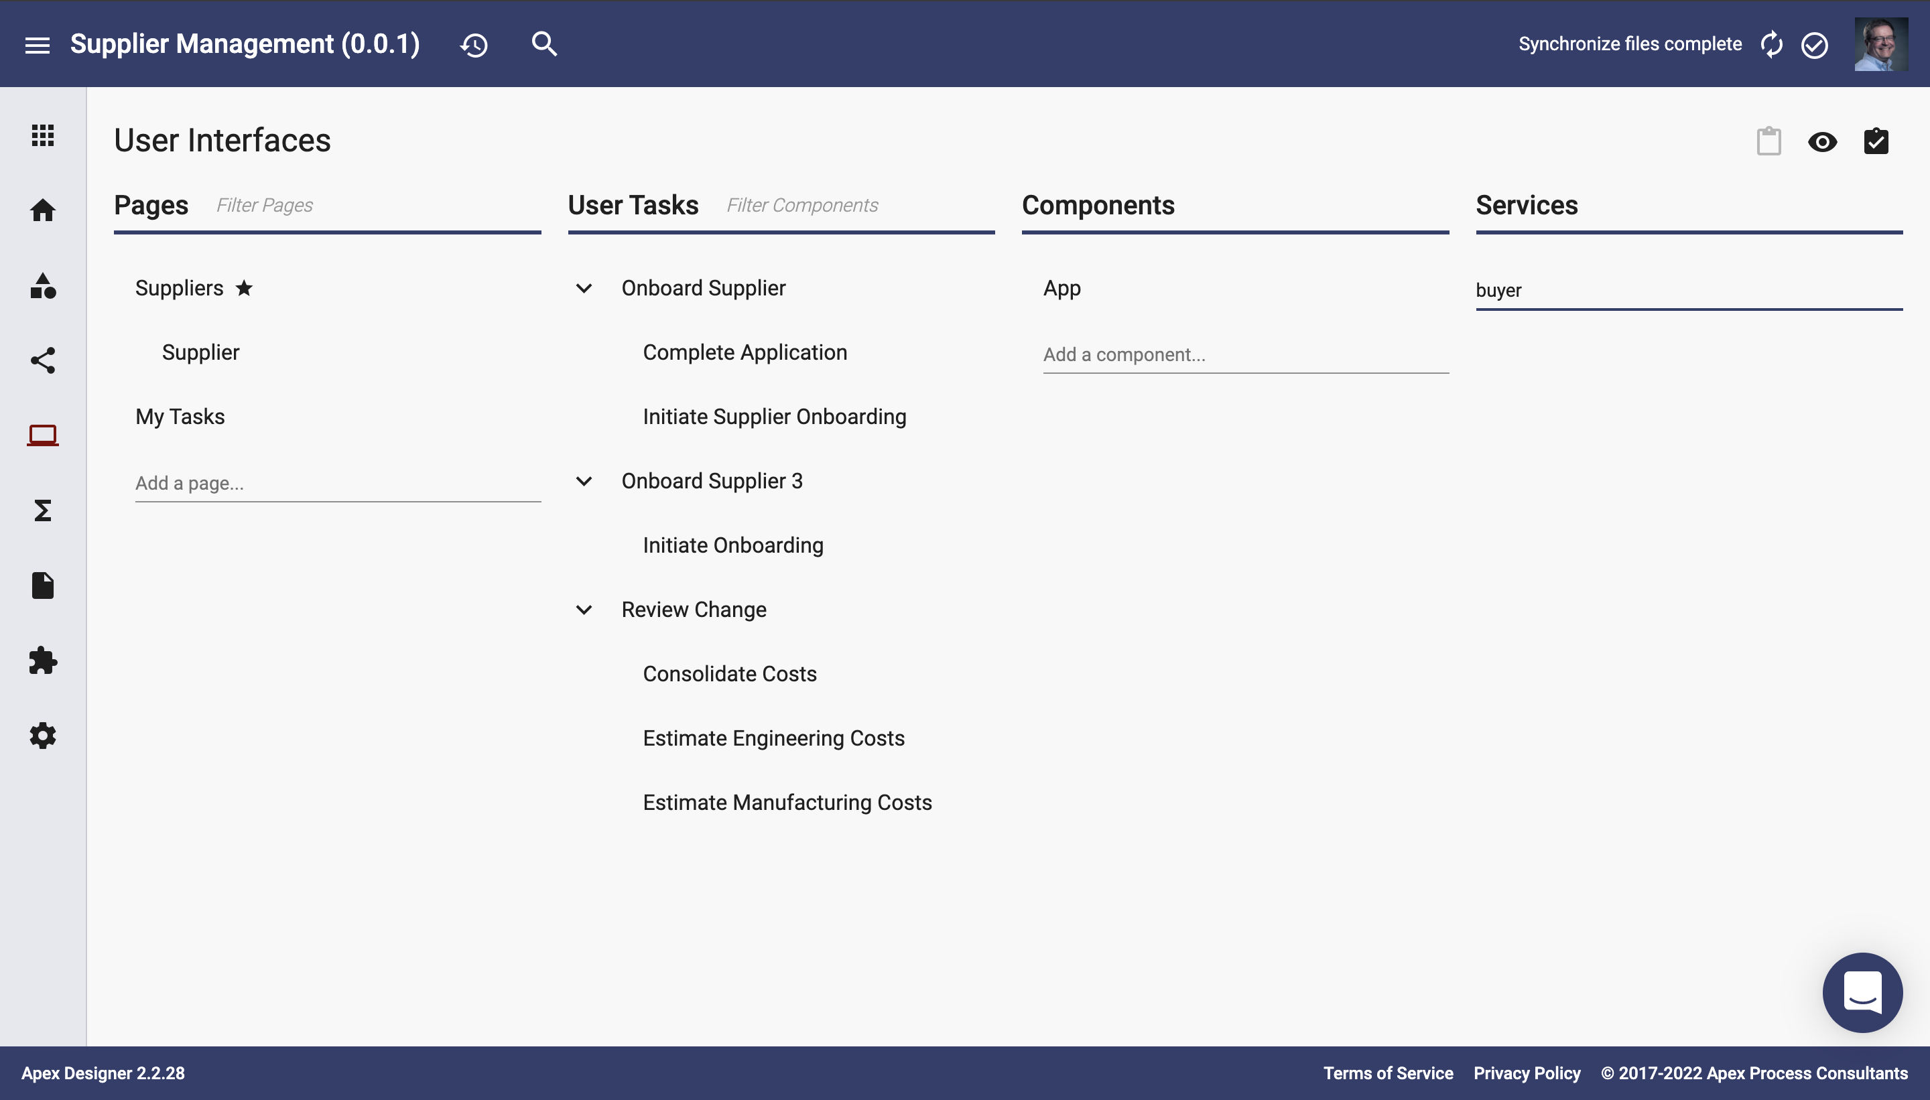This screenshot has height=1100, width=1930.
Task: Click sync completion checkmark icon
Action: pyautogui.click(x=1813, y=44)
